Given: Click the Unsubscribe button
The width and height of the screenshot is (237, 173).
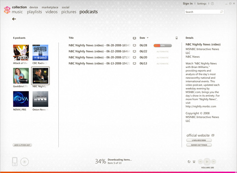Looking at the screenshot, I should [x=199, y=140].
